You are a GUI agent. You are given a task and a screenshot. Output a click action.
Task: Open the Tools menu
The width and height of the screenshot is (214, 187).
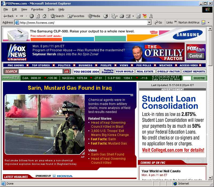tap(51, 9)
